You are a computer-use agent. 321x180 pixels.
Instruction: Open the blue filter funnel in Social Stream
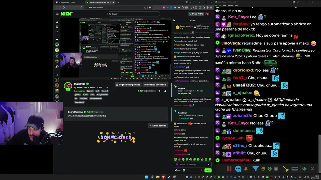255,169
